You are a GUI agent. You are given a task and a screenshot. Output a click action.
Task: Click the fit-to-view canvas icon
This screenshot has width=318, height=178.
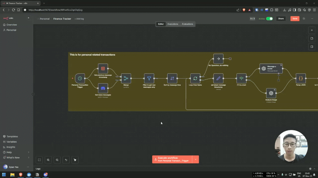(x=39, y=160)
